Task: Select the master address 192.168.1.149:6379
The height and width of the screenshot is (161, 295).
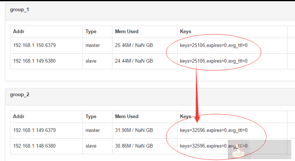Action: (x=34, y=130)
